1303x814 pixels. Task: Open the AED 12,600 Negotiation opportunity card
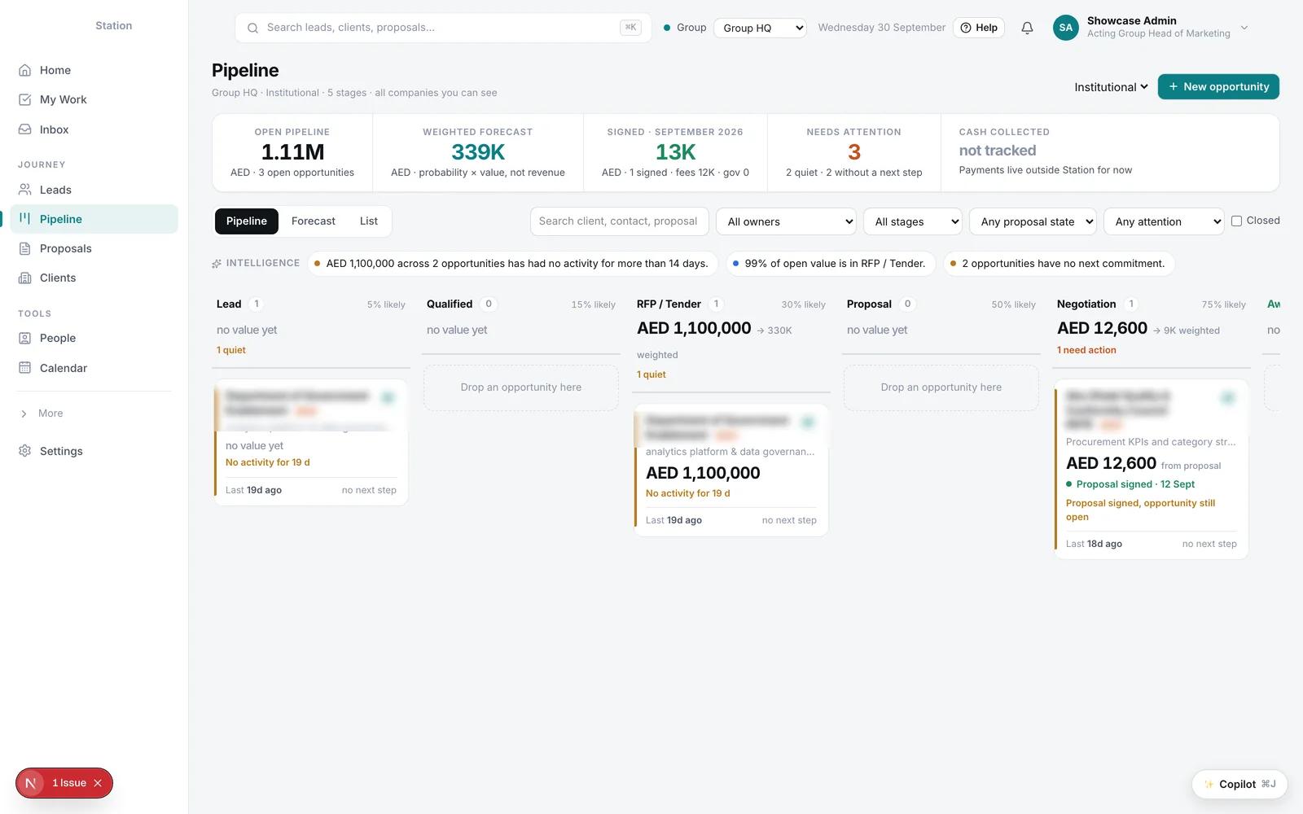[1151, 469]
